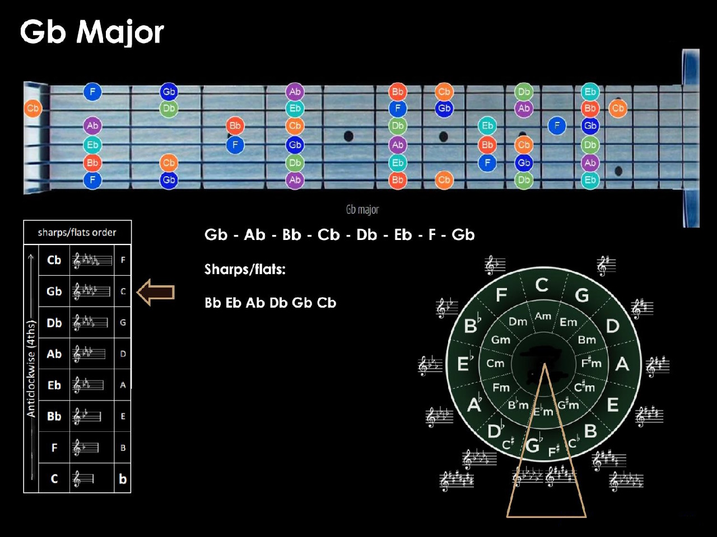Select the Bm segment on the inner ring

[x=587, y=340]
